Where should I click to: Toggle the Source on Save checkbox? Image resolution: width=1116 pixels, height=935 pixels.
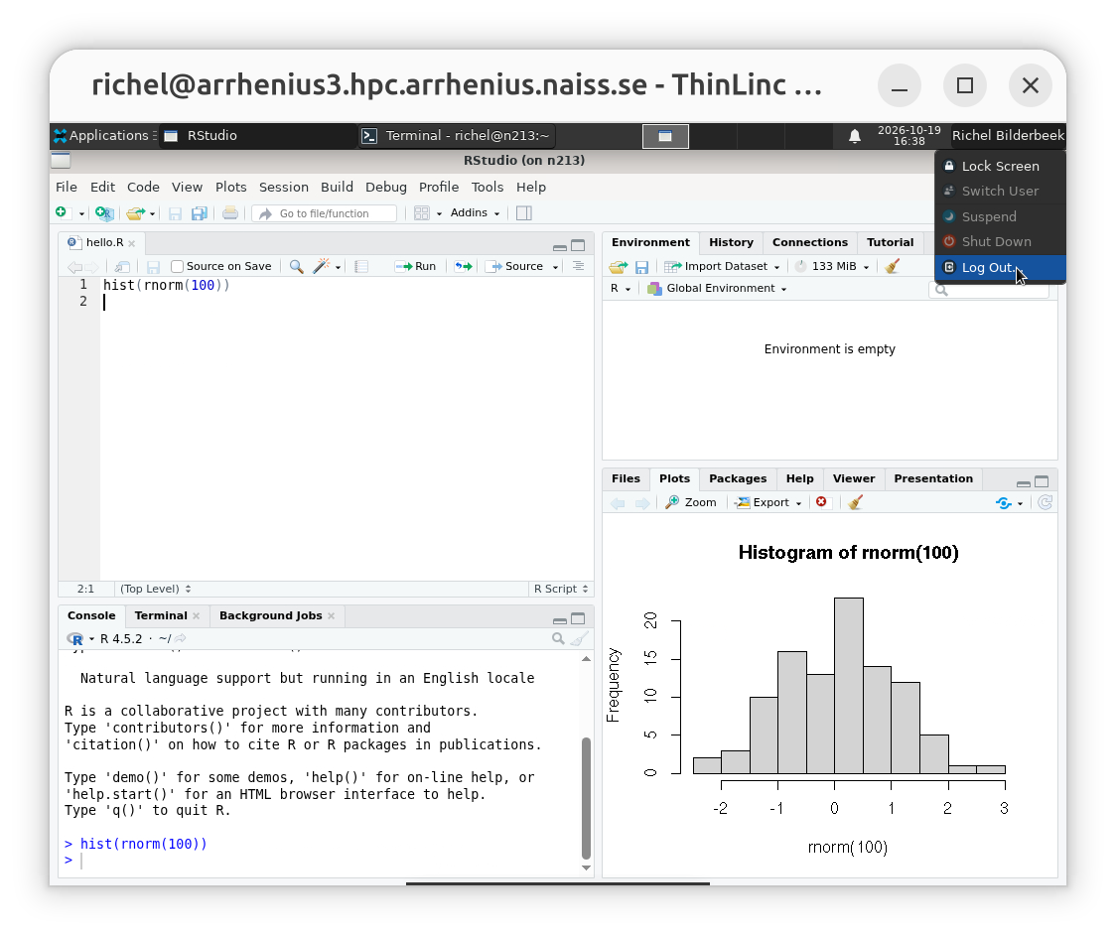pyautogui.click(x=177, y=266)
